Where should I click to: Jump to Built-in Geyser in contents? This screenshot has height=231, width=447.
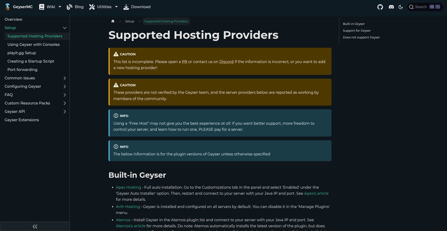[354, 24]
